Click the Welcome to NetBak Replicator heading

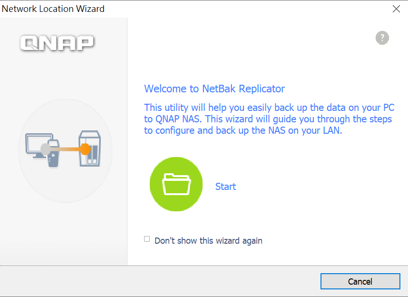pos(214,89)
